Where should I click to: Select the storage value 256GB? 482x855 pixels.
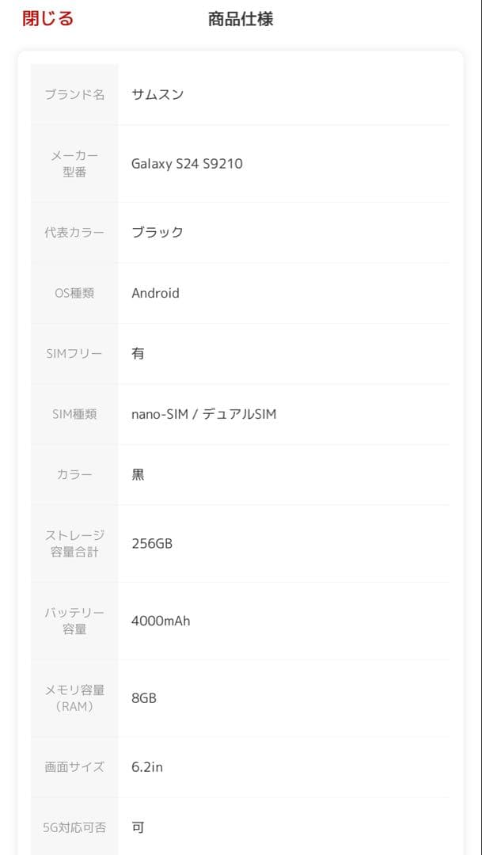(154, 543)
